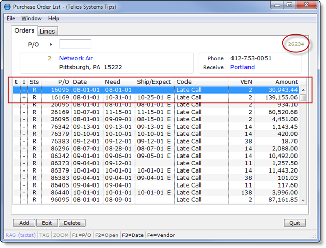Click into the P/O number input field
The image size is (326, 248).
(x=75, y=44)
